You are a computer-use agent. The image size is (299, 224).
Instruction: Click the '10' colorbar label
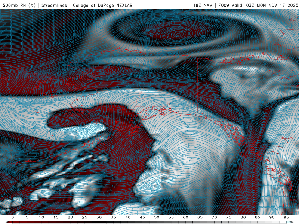(x=41, y=217)
